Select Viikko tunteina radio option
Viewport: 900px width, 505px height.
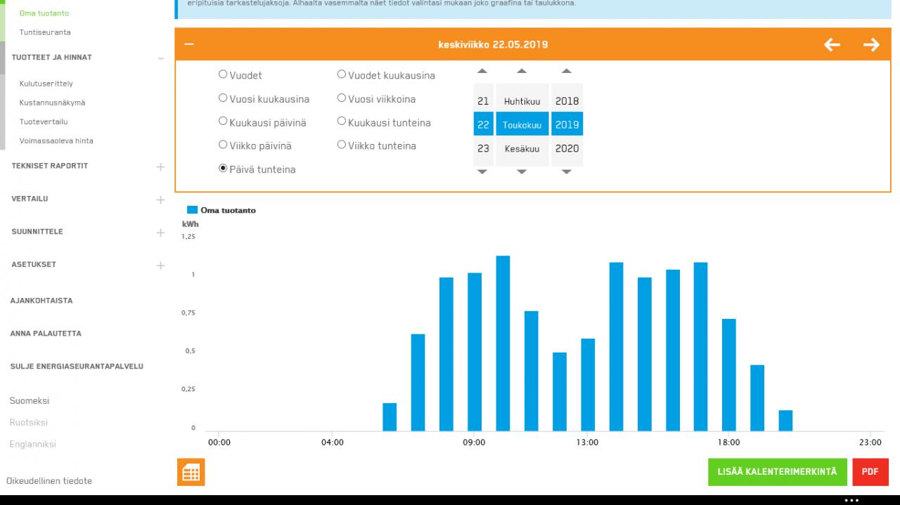(342, 145)
